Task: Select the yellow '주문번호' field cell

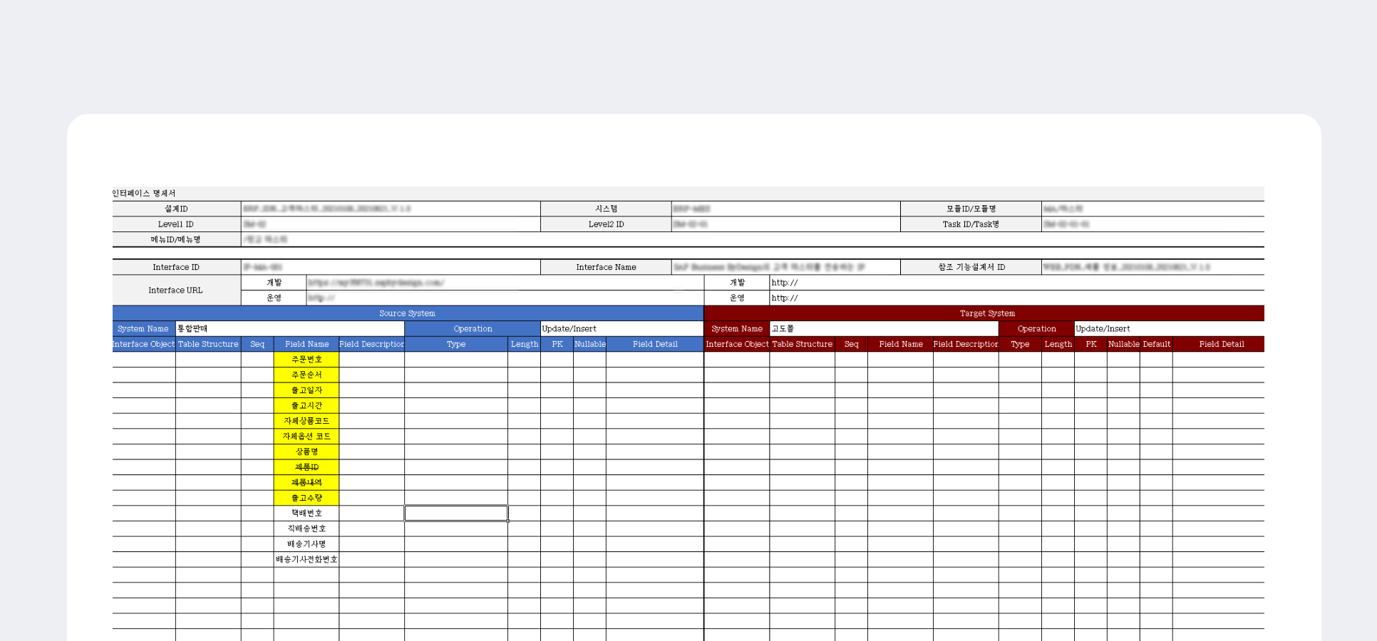Action: [x=306, y=360]
